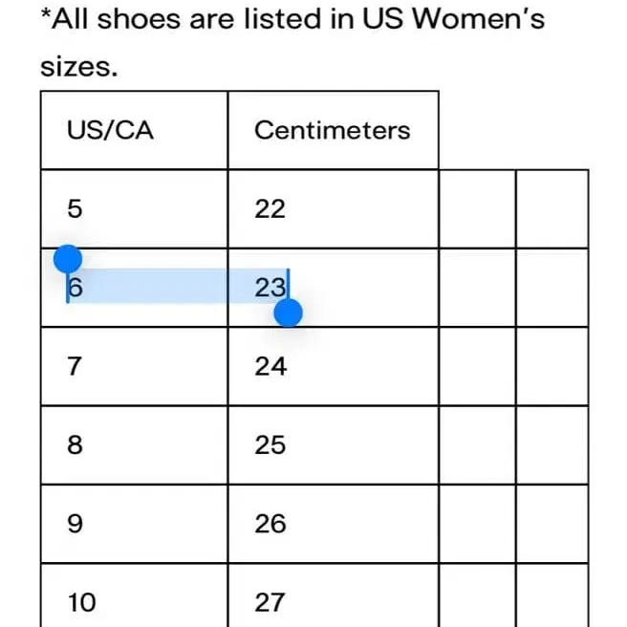Select the US size 5 cell
Viewport: 627px width, 627px height.
click(134, 209)
